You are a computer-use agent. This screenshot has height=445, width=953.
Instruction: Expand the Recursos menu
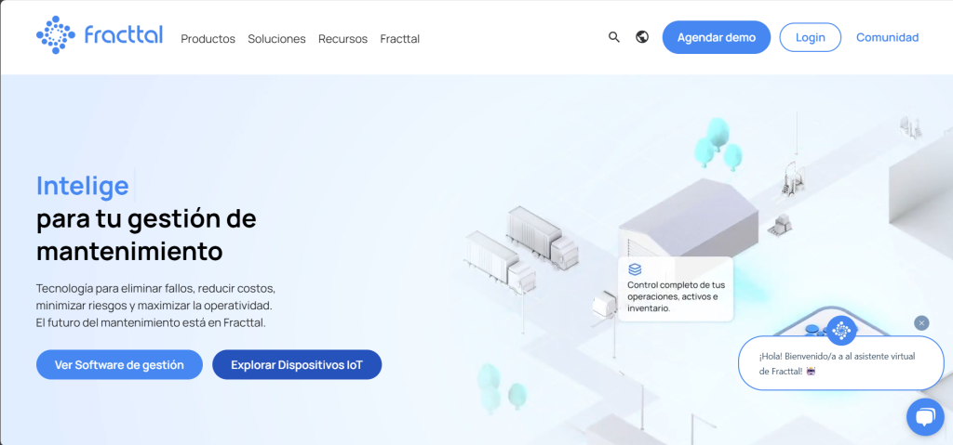coord(342,39)
